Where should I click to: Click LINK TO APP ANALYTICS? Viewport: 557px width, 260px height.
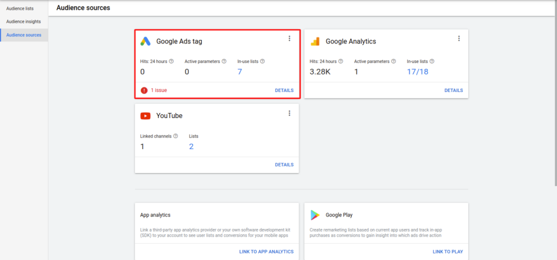coord(266,251)
